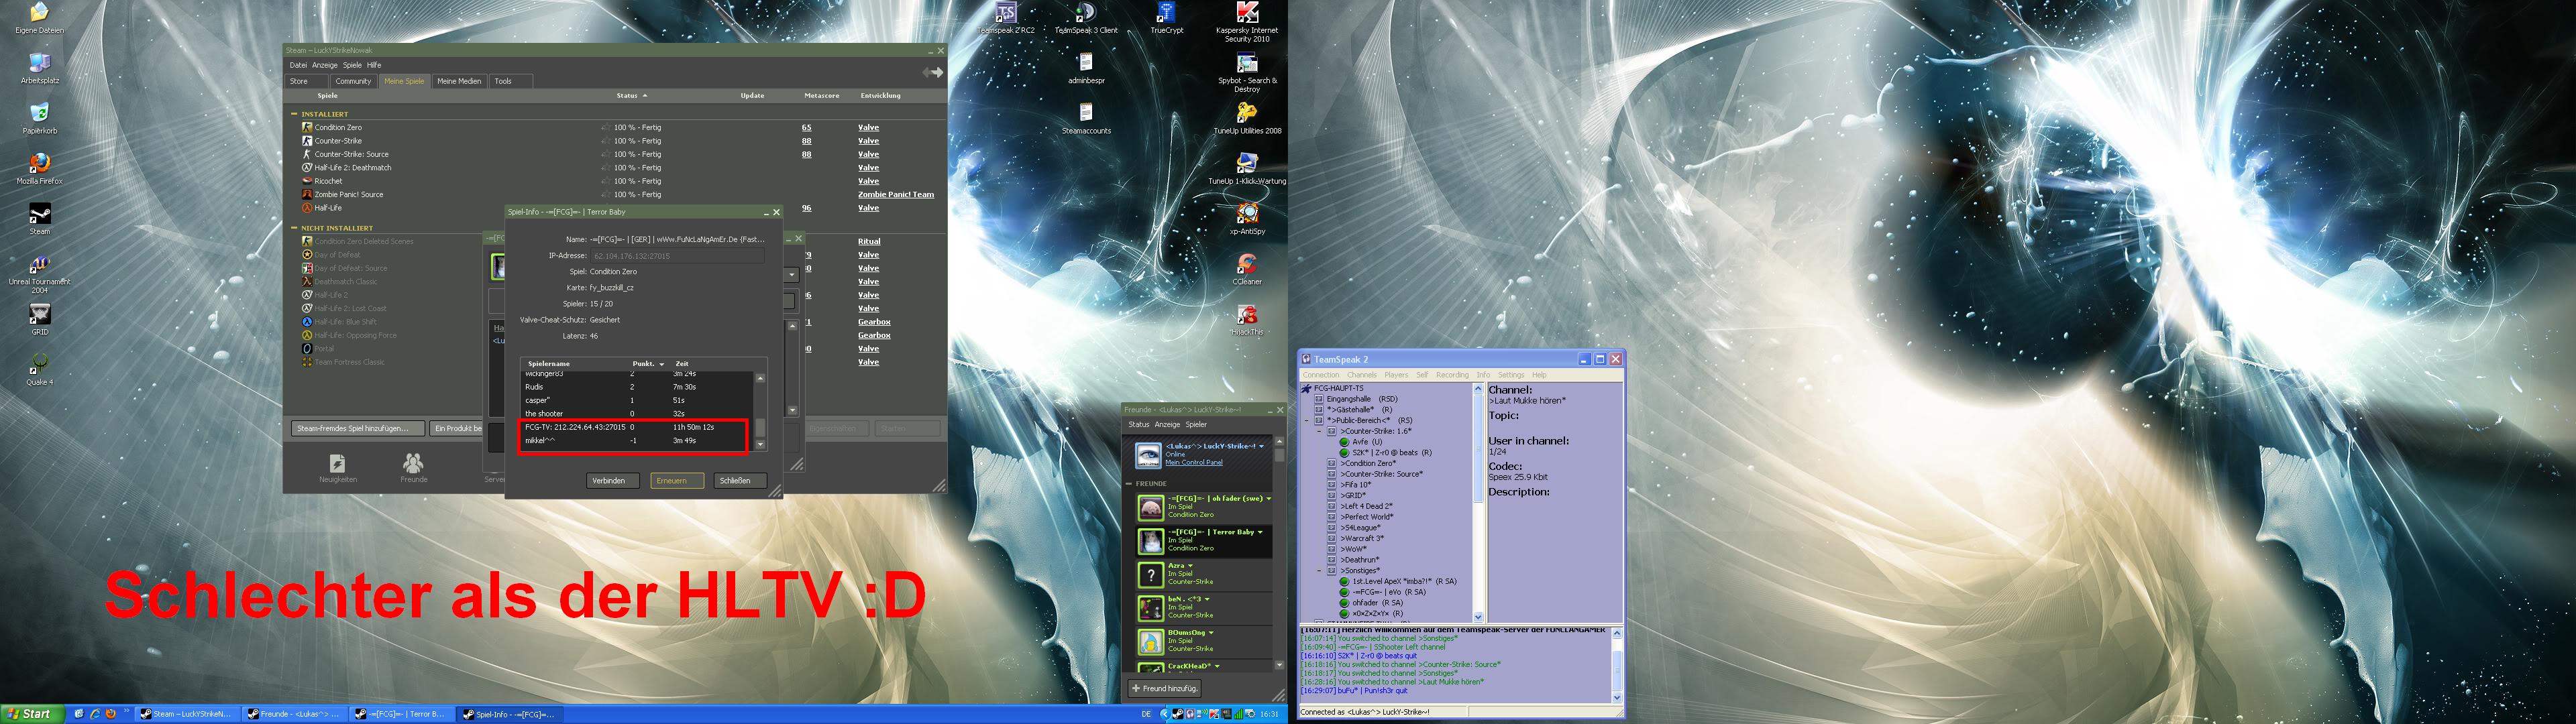The image size is (2576, 724).
Task: Open Unreal Tournament 2004 desktop icon
Action: tap(39, 264)
